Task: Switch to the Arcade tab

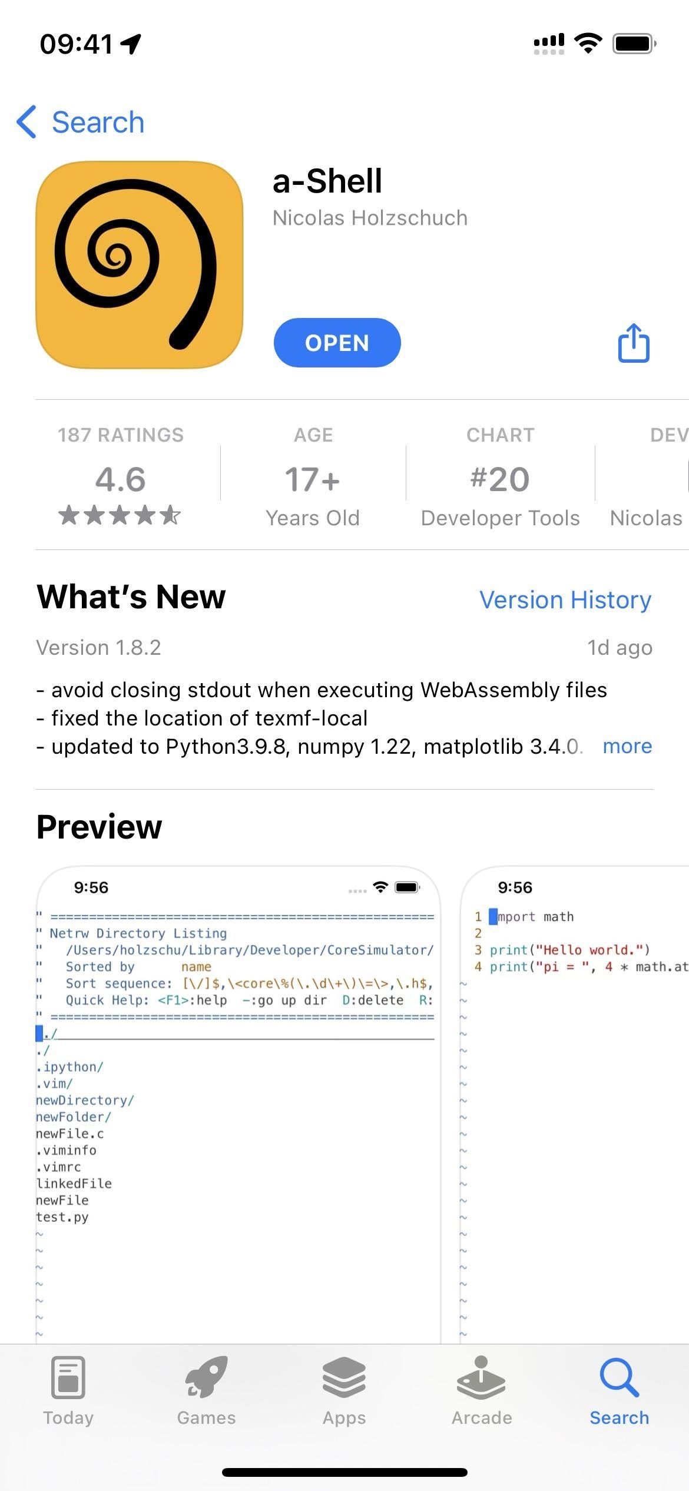Action: click(x=482, y=1391)
